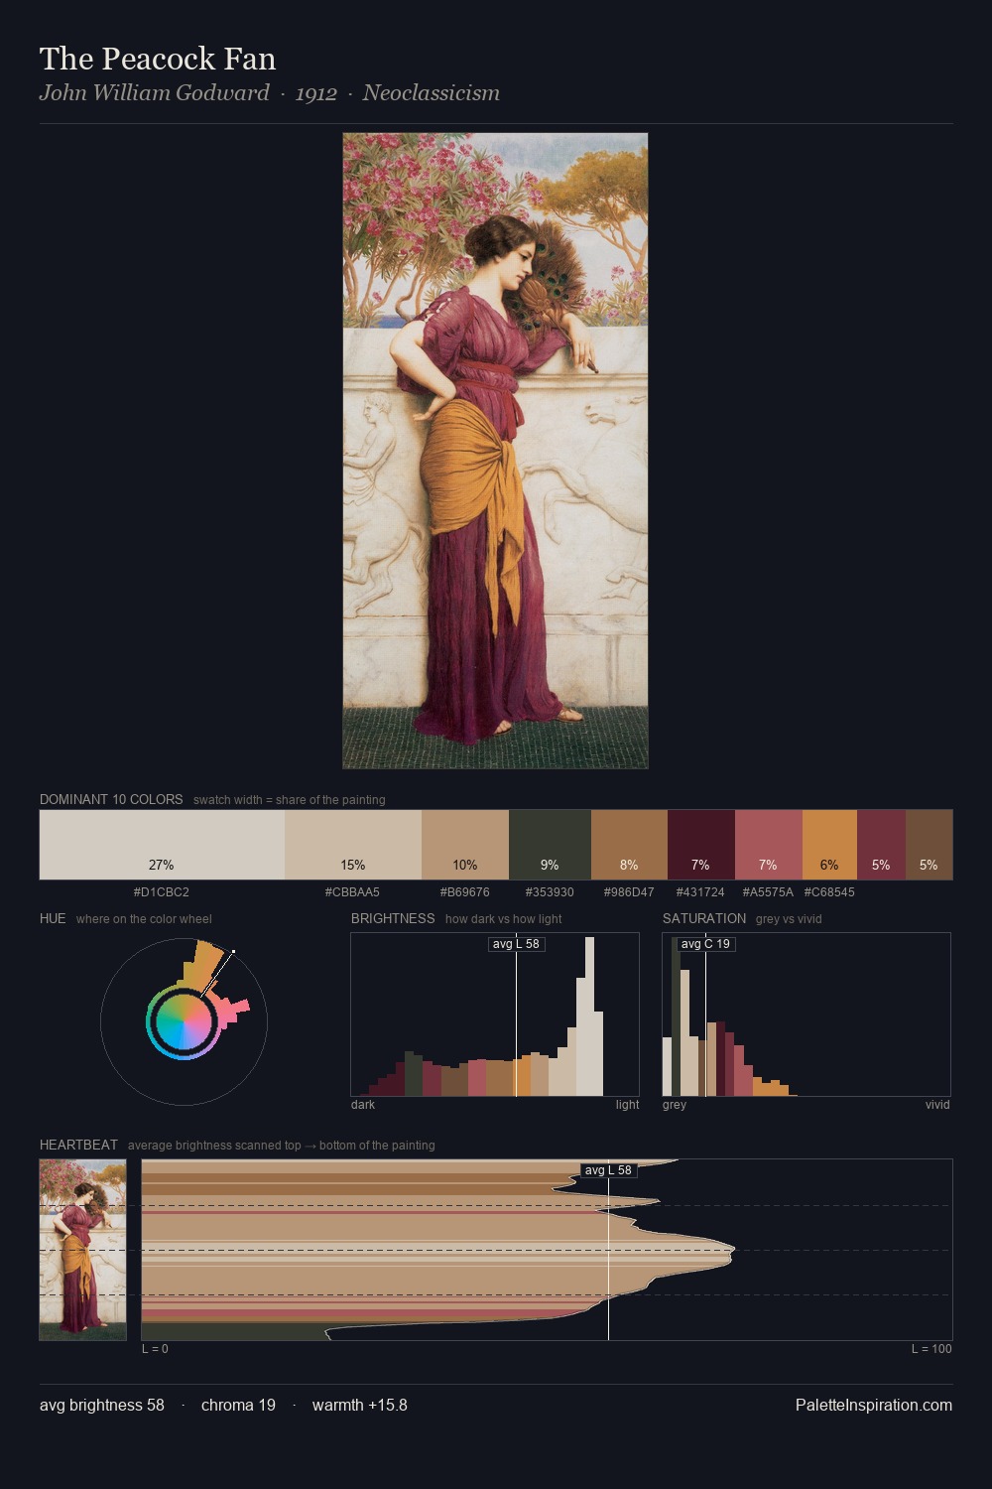Click the SATURATION section heading
992x1489 pixels.
704,918
